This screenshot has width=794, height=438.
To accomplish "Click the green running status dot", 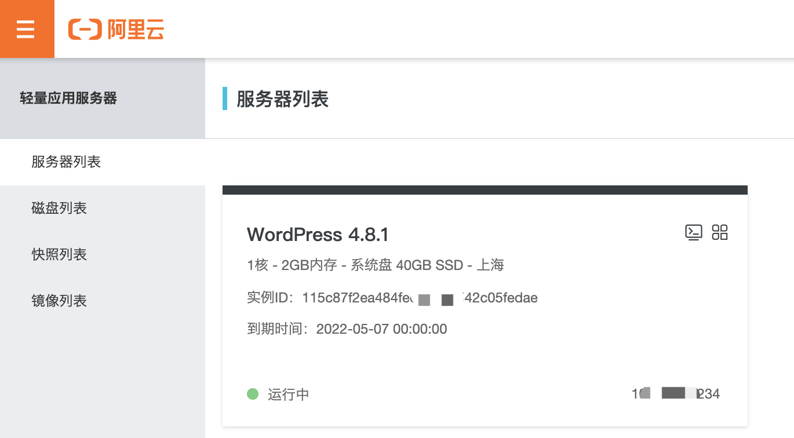I will [252, 395].
